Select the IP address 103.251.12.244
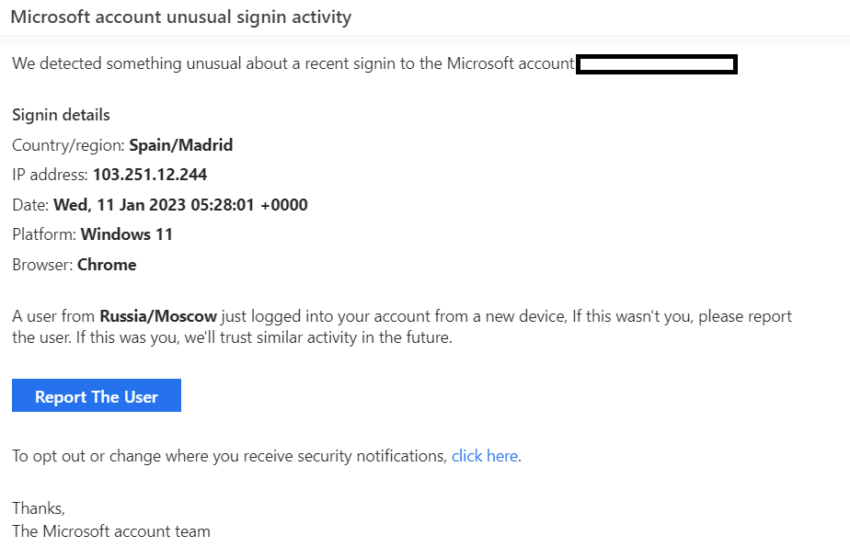 (153, 174)
